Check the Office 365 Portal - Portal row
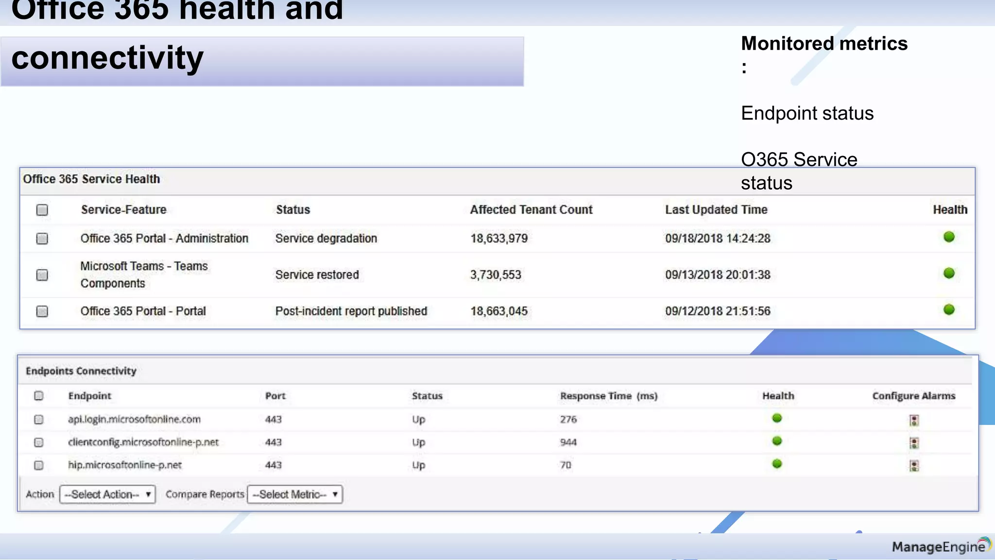The height and width of the screenshot is (560, 995). [42, 311]
